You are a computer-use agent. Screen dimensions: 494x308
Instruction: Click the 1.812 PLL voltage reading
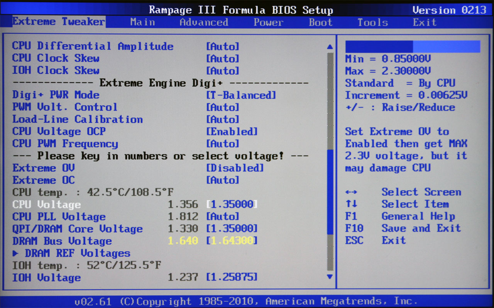click(x=183, y=217)
